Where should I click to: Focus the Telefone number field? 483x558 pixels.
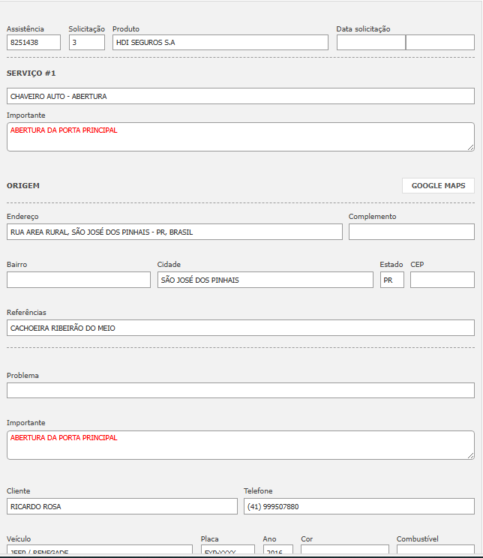point(358,506)
